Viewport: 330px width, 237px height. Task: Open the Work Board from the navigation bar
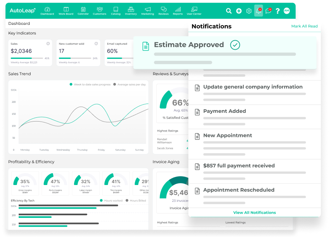[66, 11]
